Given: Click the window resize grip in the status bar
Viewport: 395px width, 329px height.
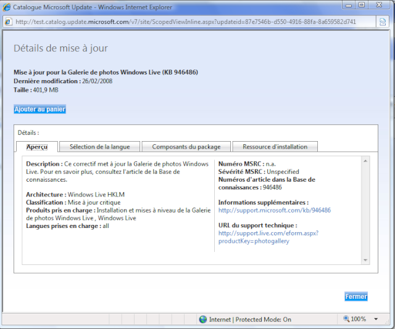Looking at the screenshot, I should (x=388, y=321).
